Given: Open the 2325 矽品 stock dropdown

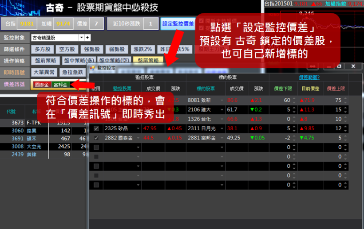Looking at the screenshot, I should [138, 128].
